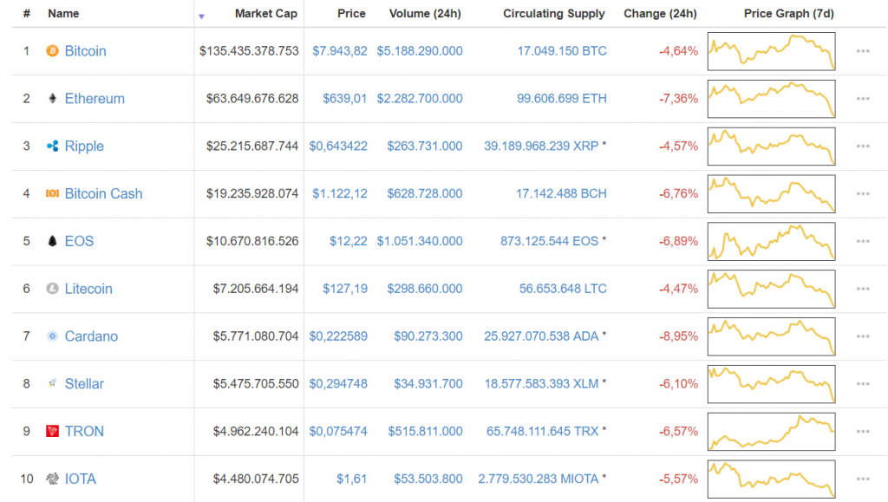Select the EOS coin icon

point(54,241)
